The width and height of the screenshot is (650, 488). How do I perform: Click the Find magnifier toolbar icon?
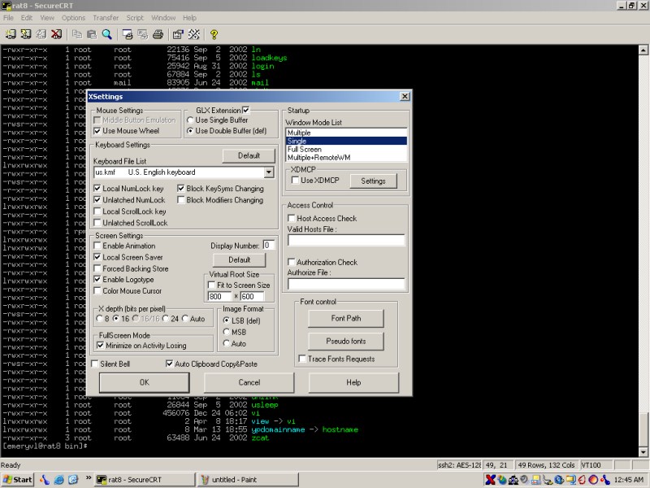[x=106, y=34]
